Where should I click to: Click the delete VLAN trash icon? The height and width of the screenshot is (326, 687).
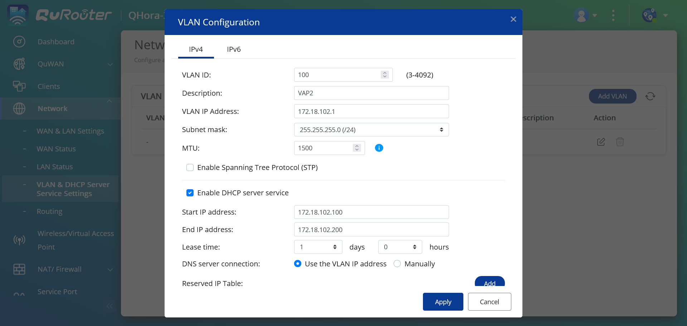click(620, 142)
